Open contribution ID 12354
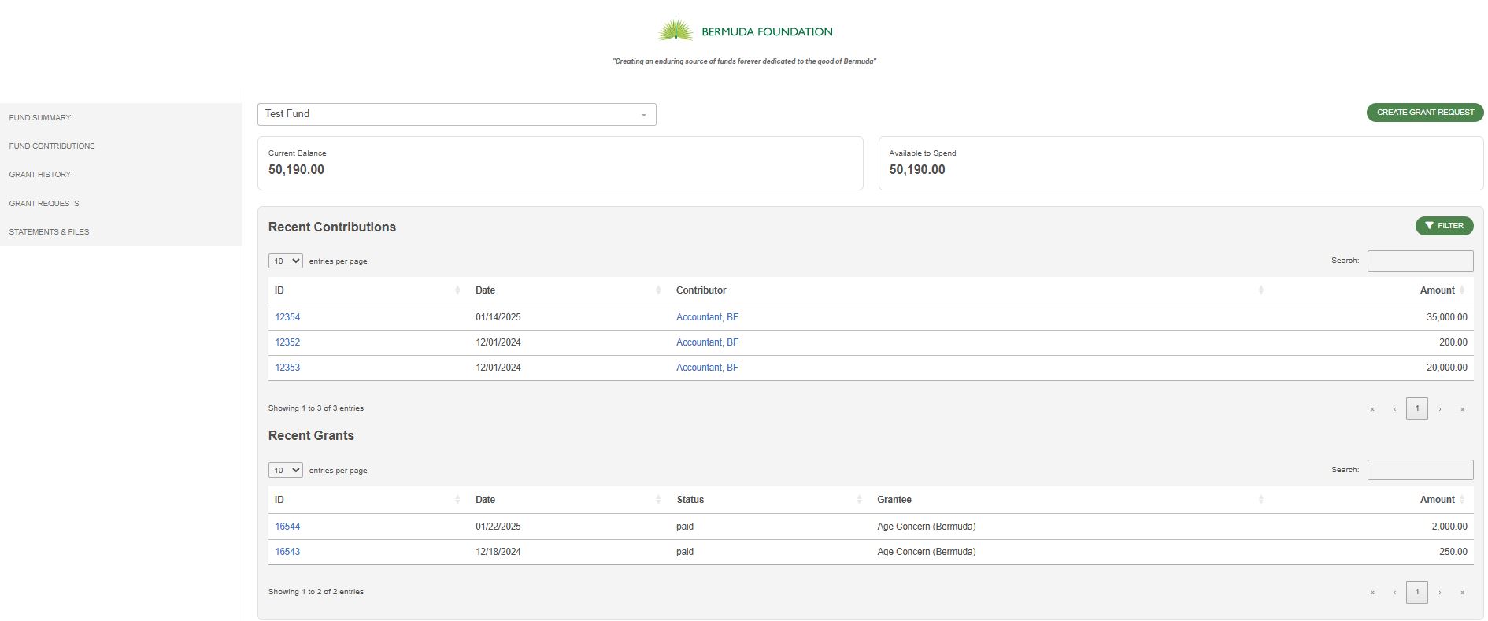 click(287, 317)
